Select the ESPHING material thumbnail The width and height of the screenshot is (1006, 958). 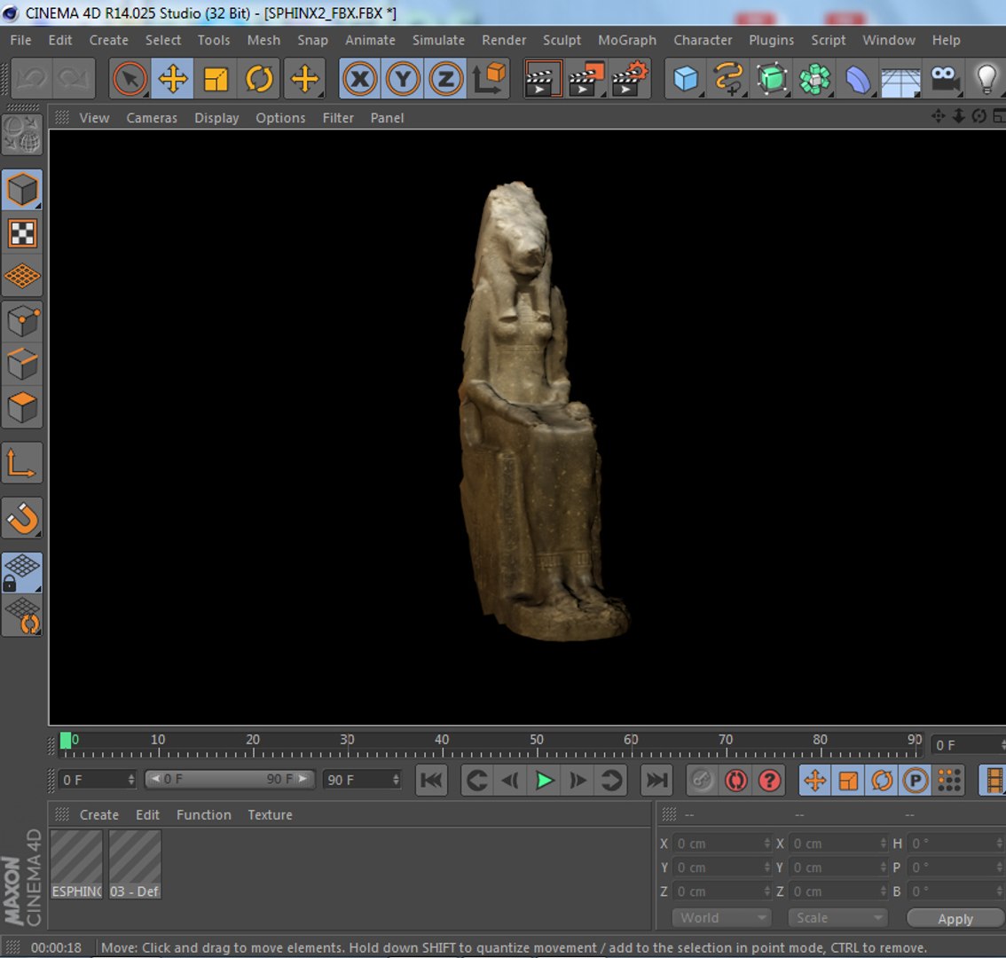pyautogui.click(x=76, y=864)
